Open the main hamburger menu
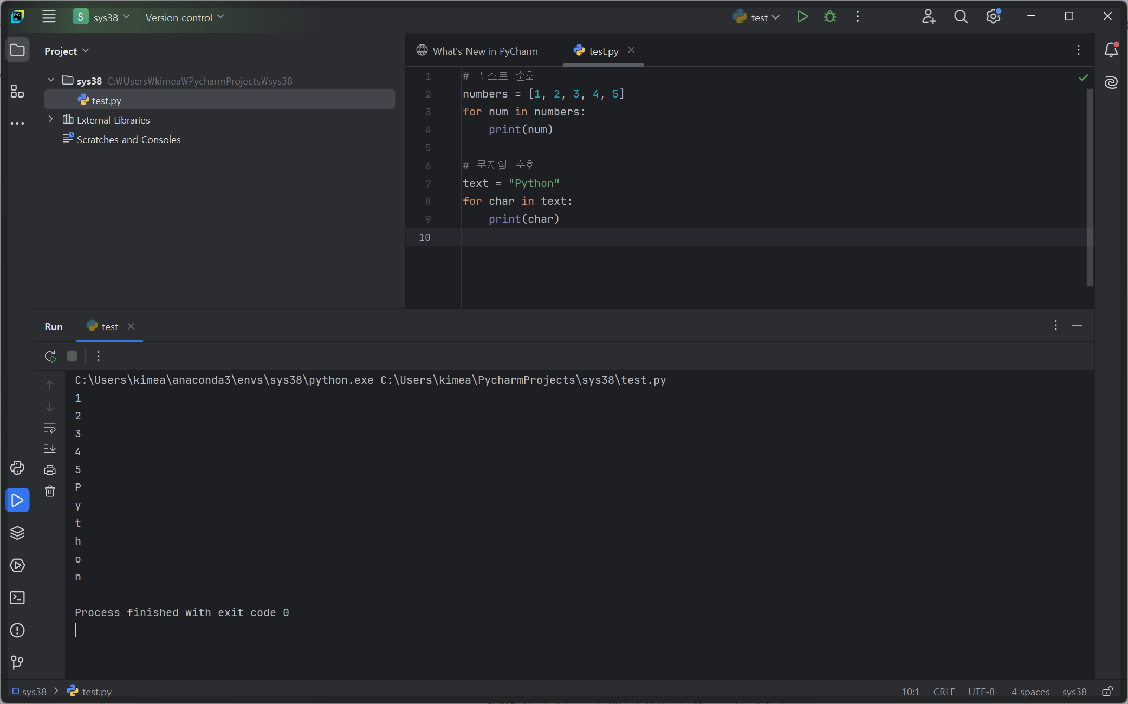The width and height of the screenshot is (1128, 704). (x=49, y=17)
